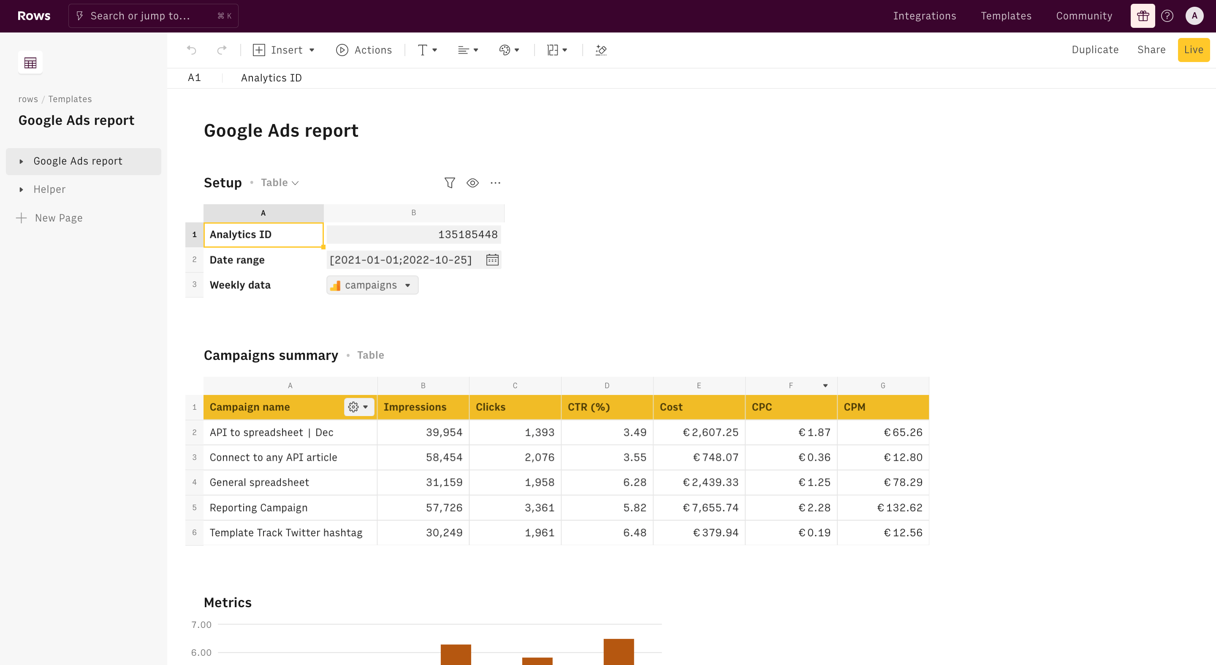Open the Integrations menu item
This screenshot has width=1216, height=665.
click(x=924, y=16)
